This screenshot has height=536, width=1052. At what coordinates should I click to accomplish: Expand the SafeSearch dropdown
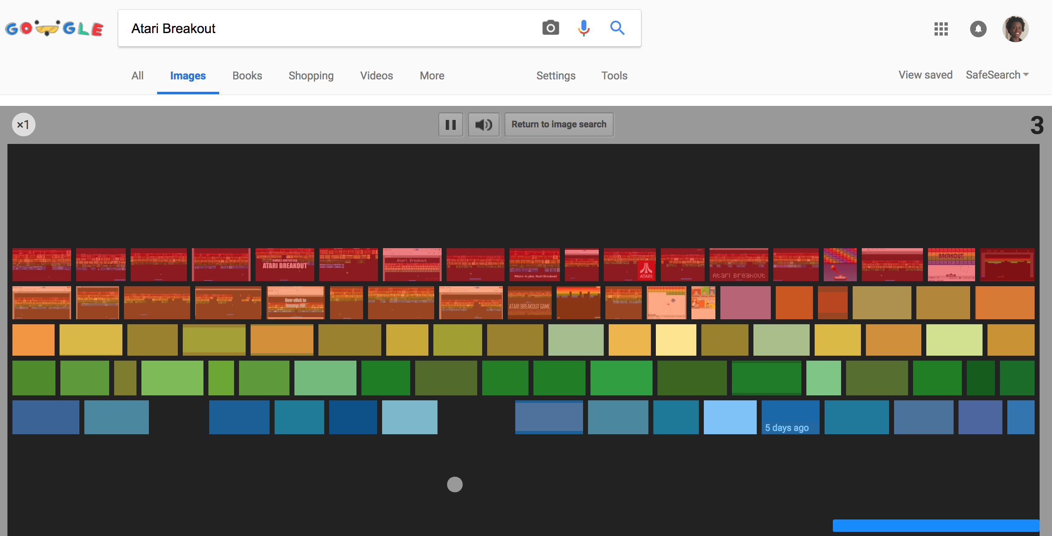coord(997,75)
